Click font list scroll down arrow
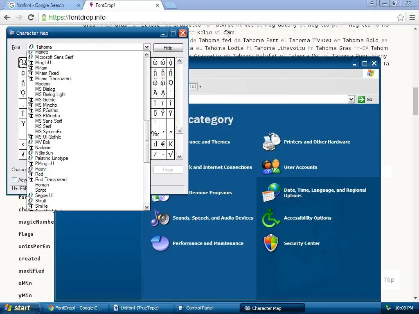 [147, 207]
